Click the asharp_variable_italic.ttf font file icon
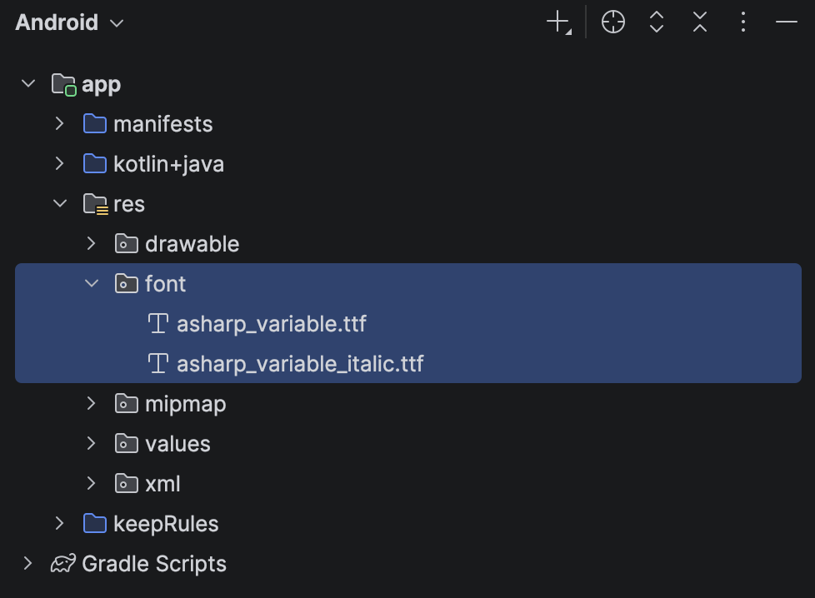 [x=158, y=363]
